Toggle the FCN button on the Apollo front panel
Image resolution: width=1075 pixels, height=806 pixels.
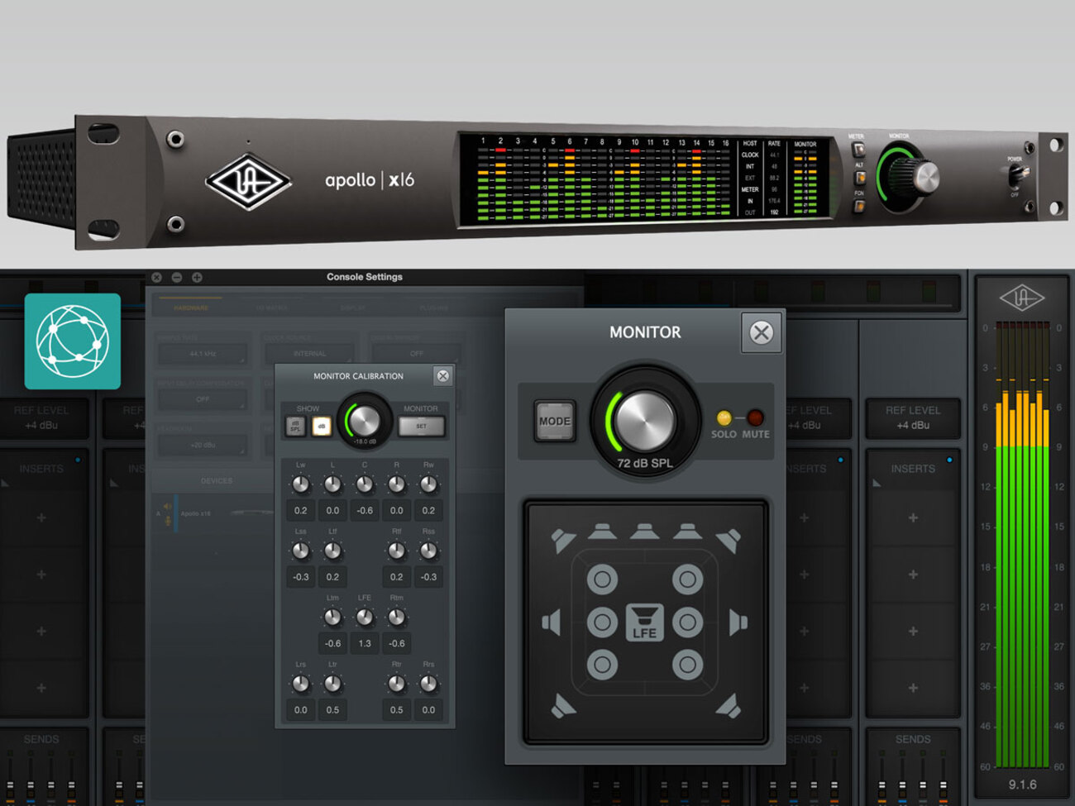pyautogui.click(x=859, y=206)
